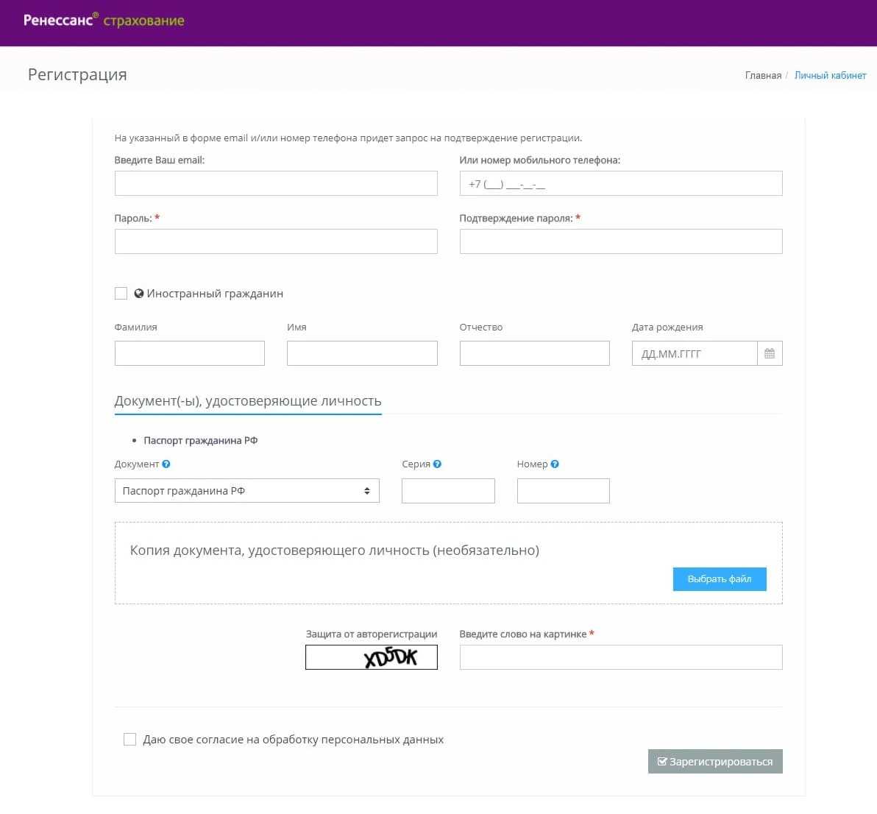Submit with the Зарегистрироваться button
Viewport: 877px width, 814px height.
coord(715,762)
